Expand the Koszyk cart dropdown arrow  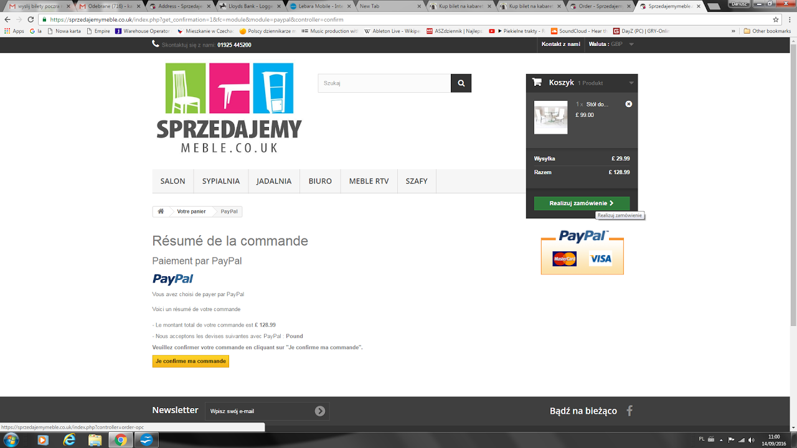pyautogui.click(x=631, y=83)
